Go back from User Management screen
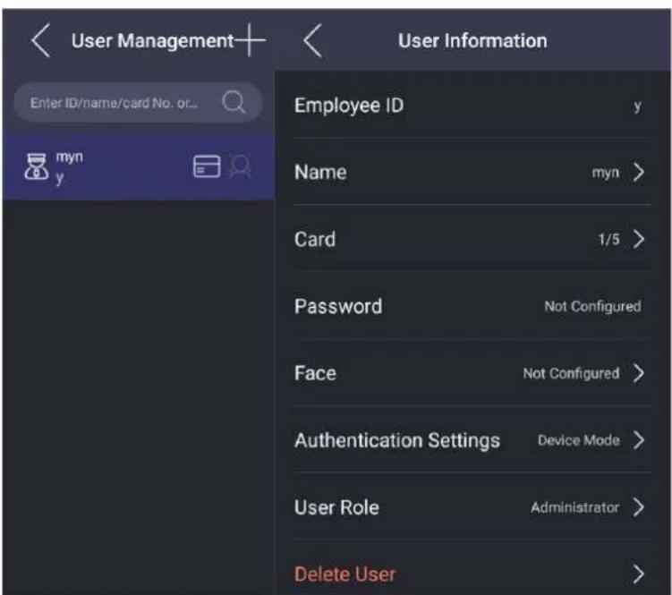672x595 pixels. tap(41, 40)
